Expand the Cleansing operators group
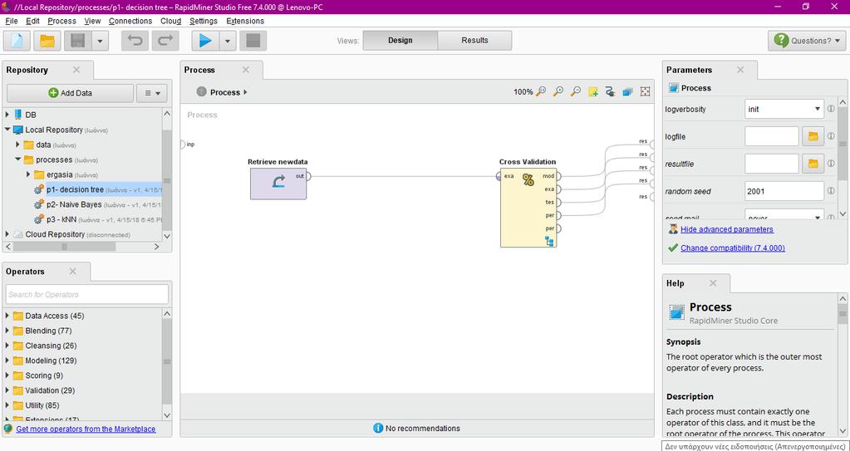 pyautogui.click(x=7, y=346)
